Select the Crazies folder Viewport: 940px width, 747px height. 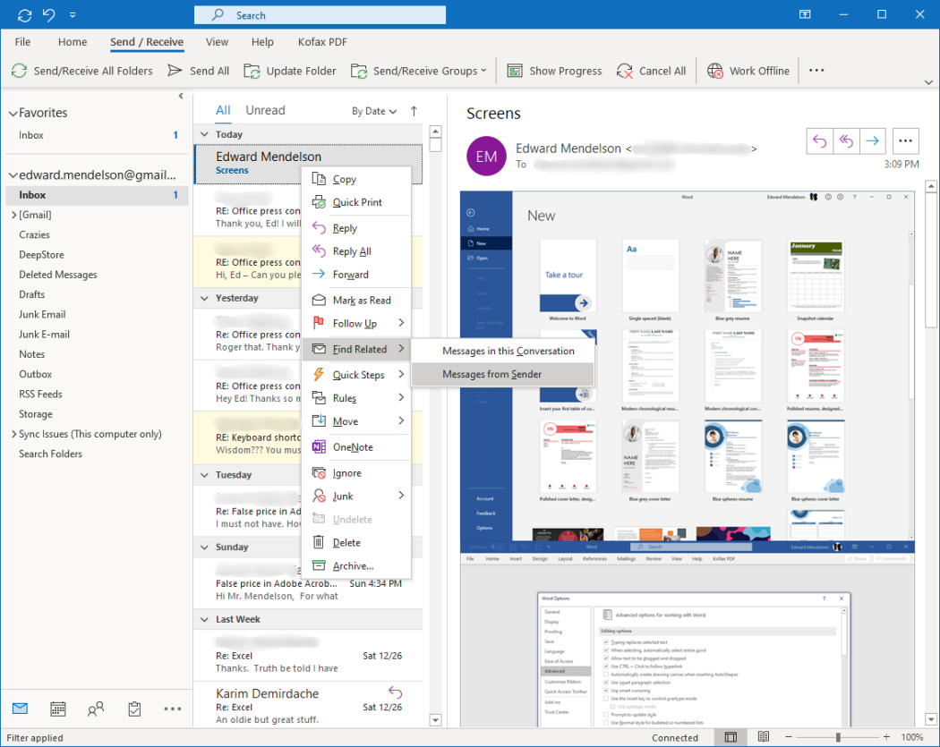(x=34, y=234)
